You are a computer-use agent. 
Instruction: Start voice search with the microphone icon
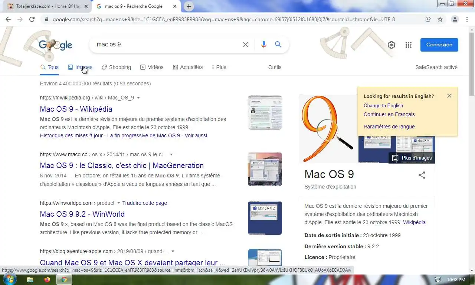(264, 45)
